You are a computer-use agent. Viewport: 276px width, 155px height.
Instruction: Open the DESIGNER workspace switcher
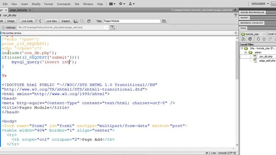tap(260, 4)
